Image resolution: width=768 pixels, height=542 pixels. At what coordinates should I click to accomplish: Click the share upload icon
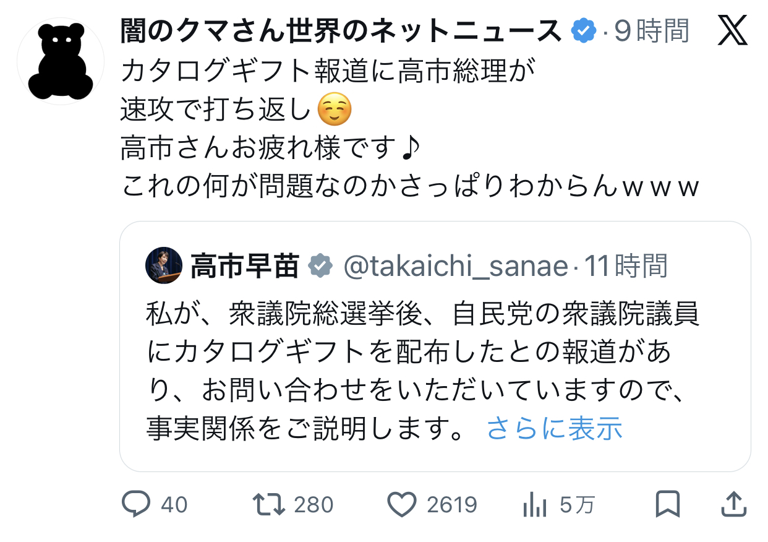[x=735, y=505]
